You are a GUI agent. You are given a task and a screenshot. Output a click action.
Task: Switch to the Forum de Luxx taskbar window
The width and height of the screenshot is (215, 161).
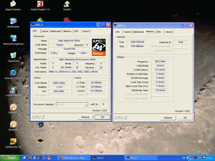tap(73, 158)
